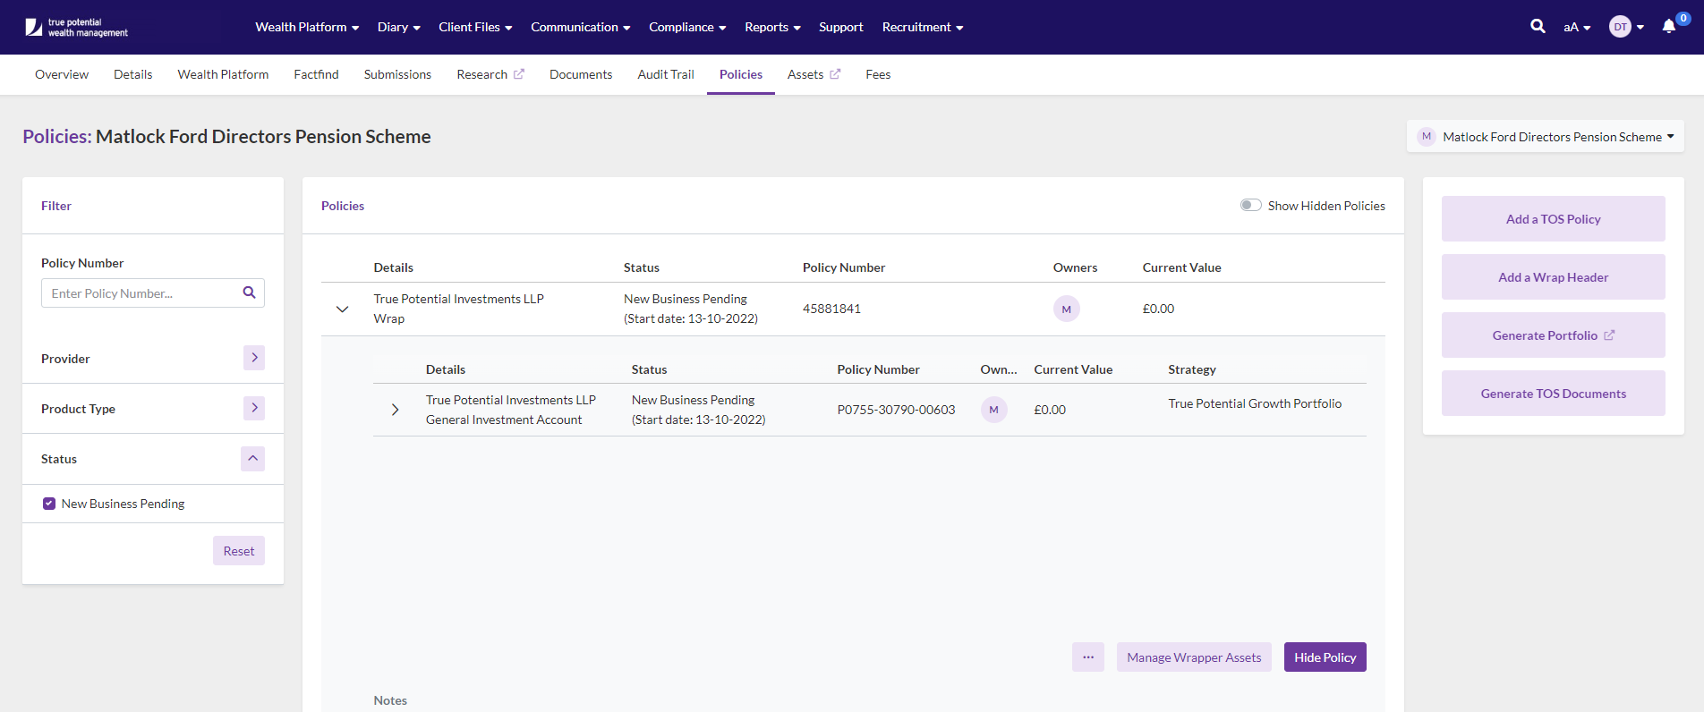This screenshot has height=712, width=1704.
Task: Switch to the Factfind tab
Action: click(316, 74)
